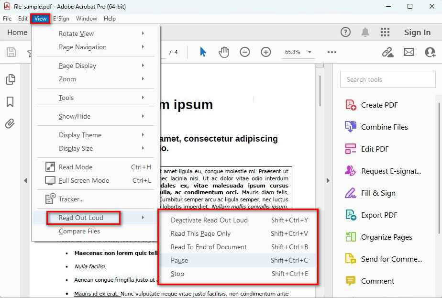The width and height of the screenshot is (442, 298).
Task: Open the E-Sign menu
Action: [x=61, y=19]
